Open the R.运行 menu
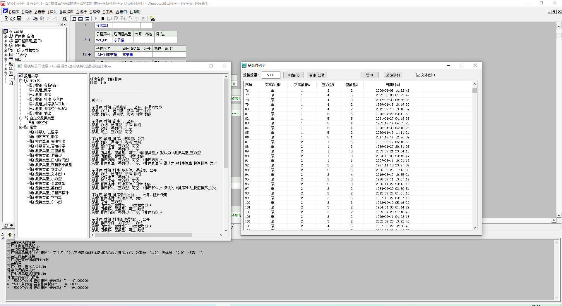 pos(81,12)
